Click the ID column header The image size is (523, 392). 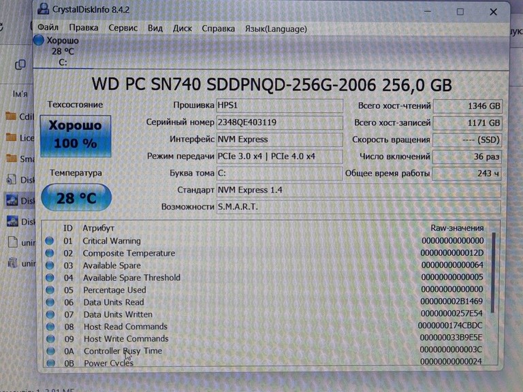point(67,228)
